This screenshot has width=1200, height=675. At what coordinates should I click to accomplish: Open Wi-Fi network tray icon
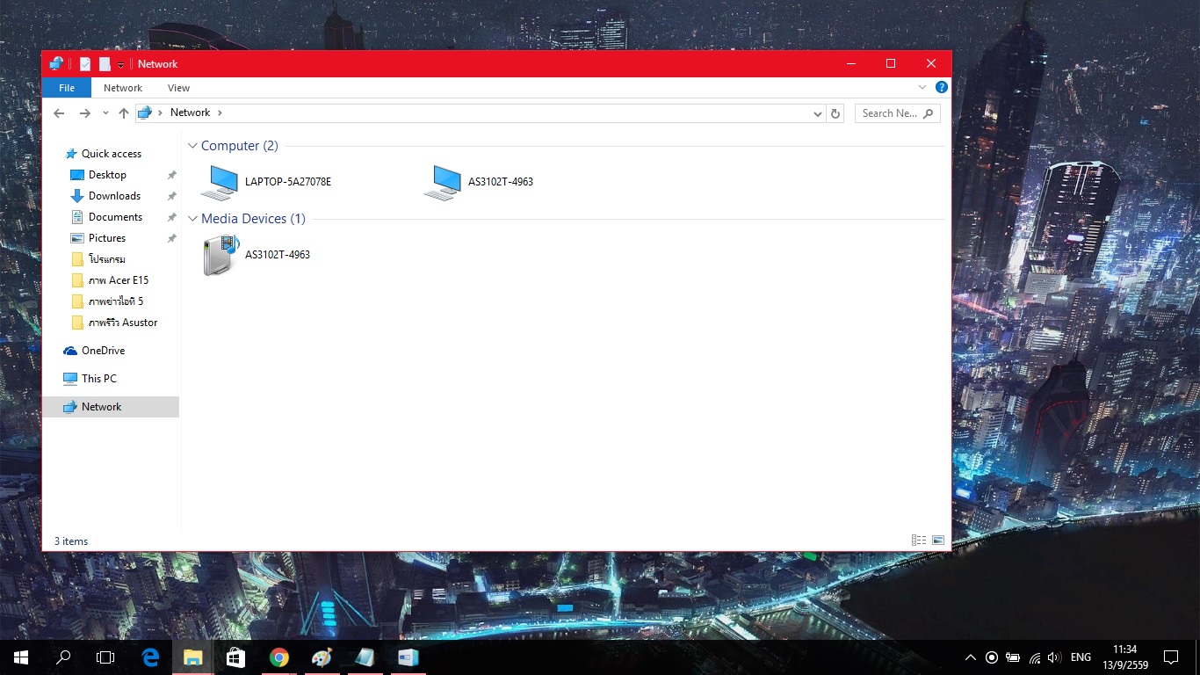tap(1034, 657)
